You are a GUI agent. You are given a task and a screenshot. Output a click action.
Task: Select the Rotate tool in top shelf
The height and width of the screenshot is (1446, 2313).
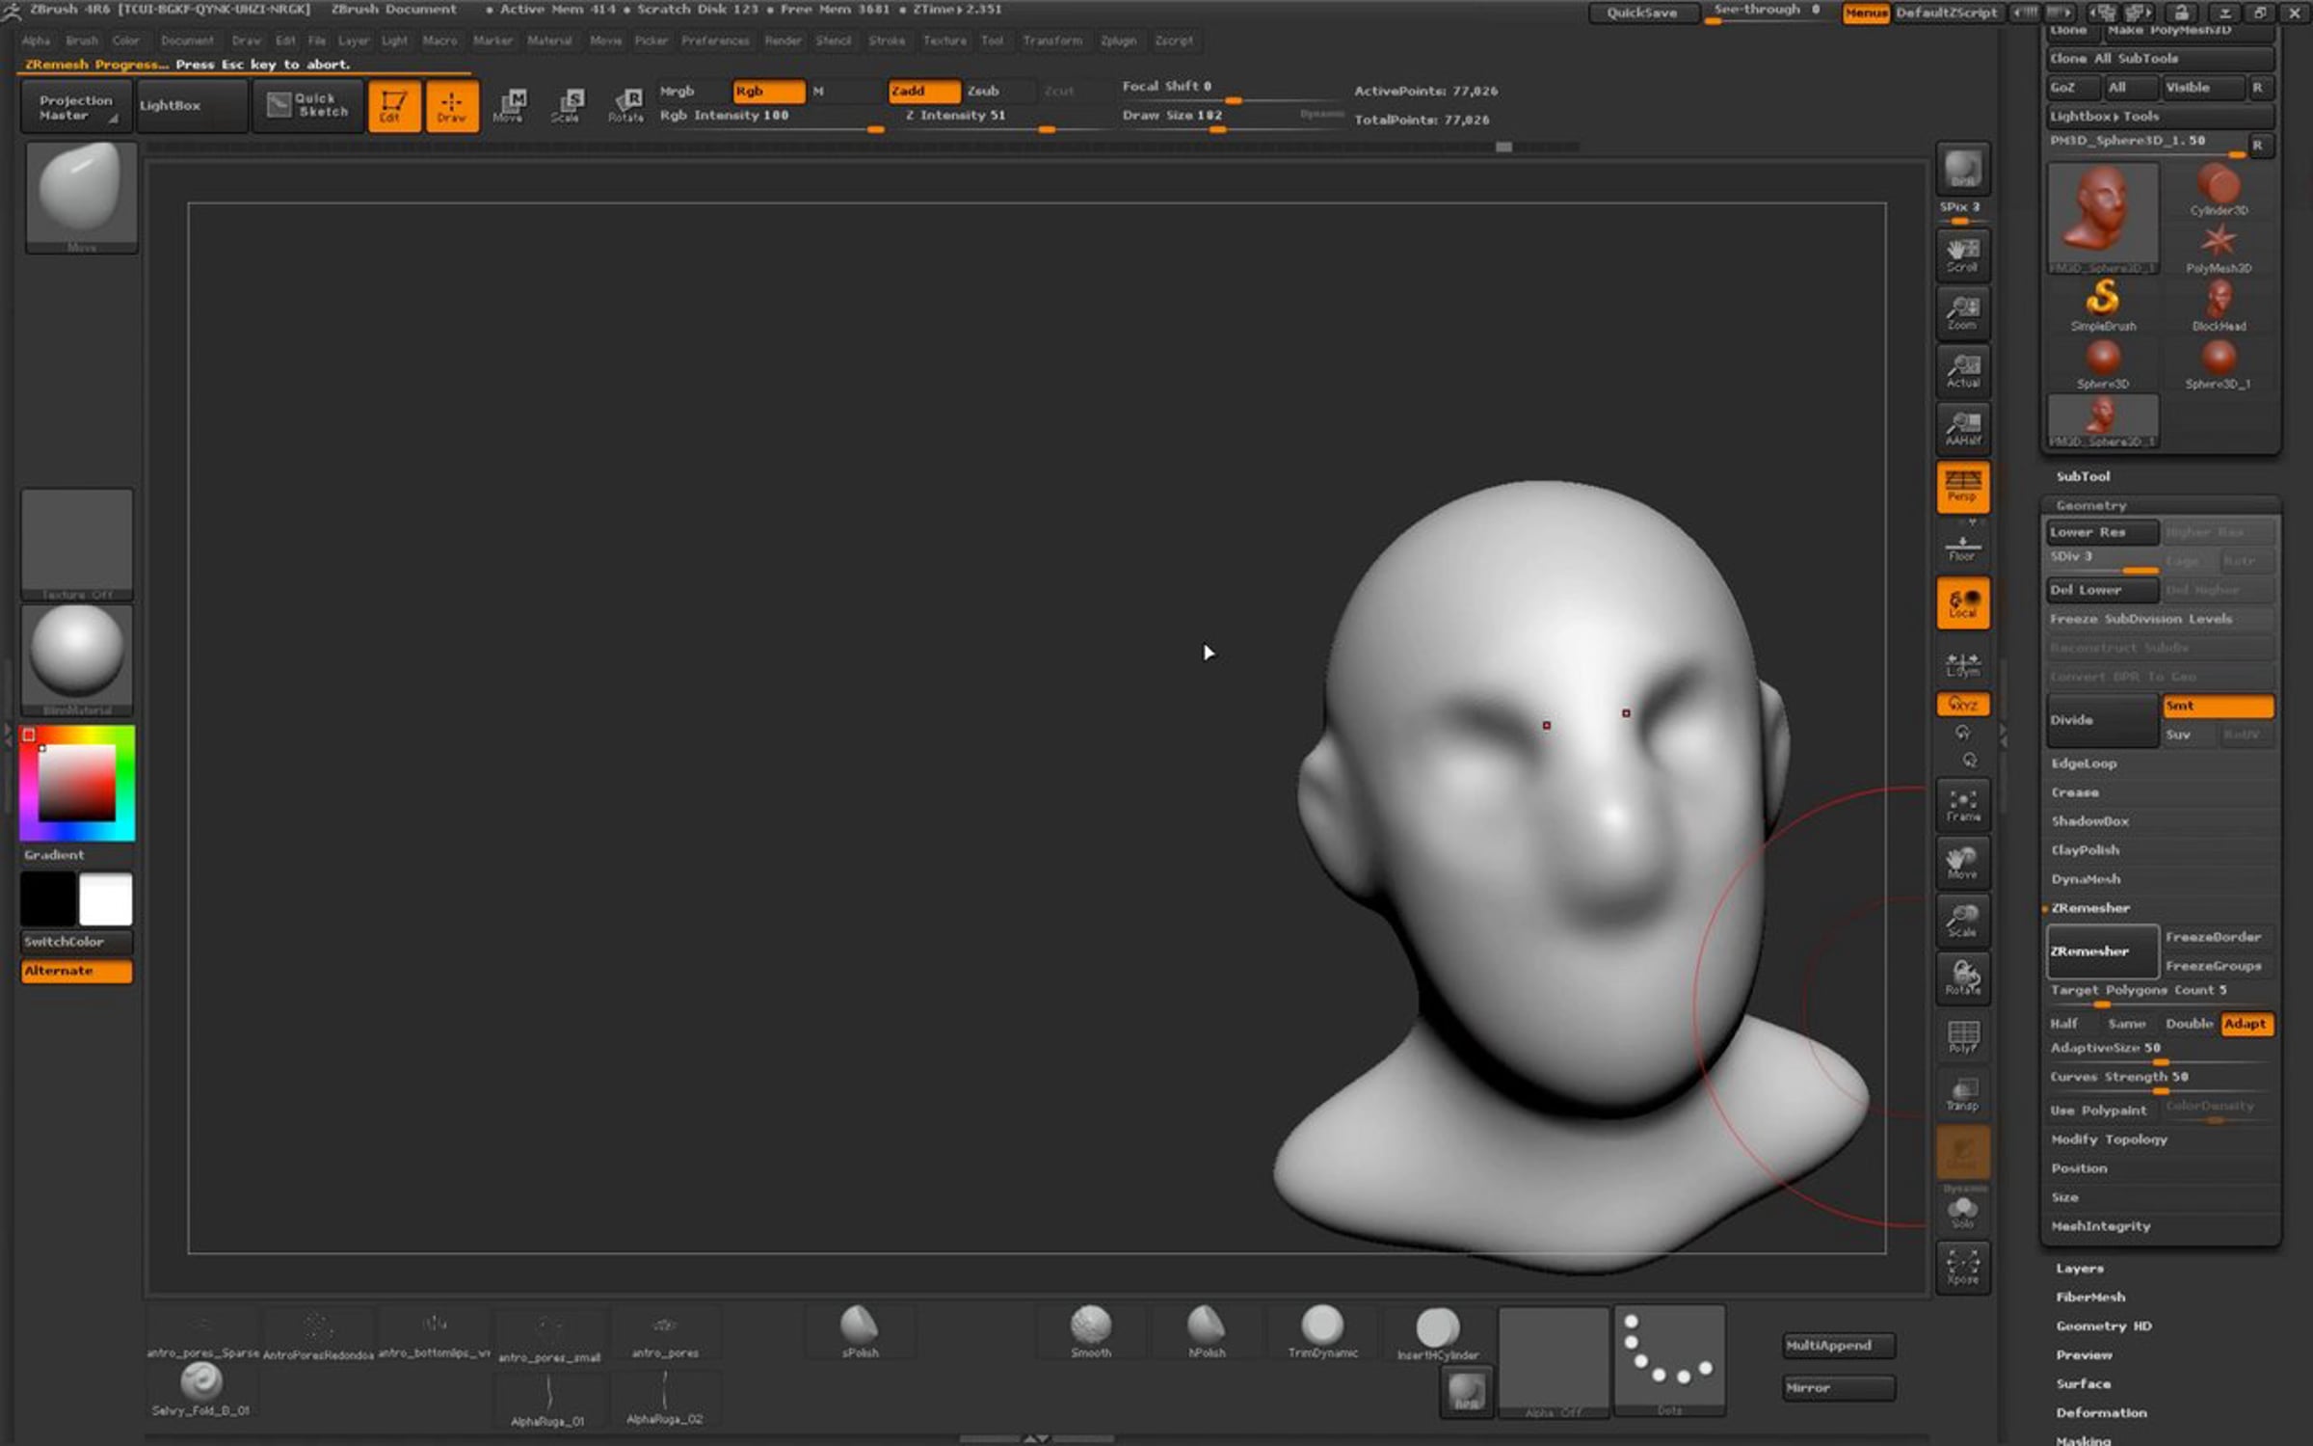(x=626, y=104)
